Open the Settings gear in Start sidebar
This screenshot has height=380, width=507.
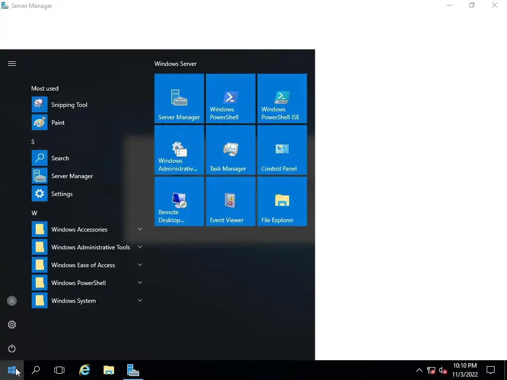[12, 325]
